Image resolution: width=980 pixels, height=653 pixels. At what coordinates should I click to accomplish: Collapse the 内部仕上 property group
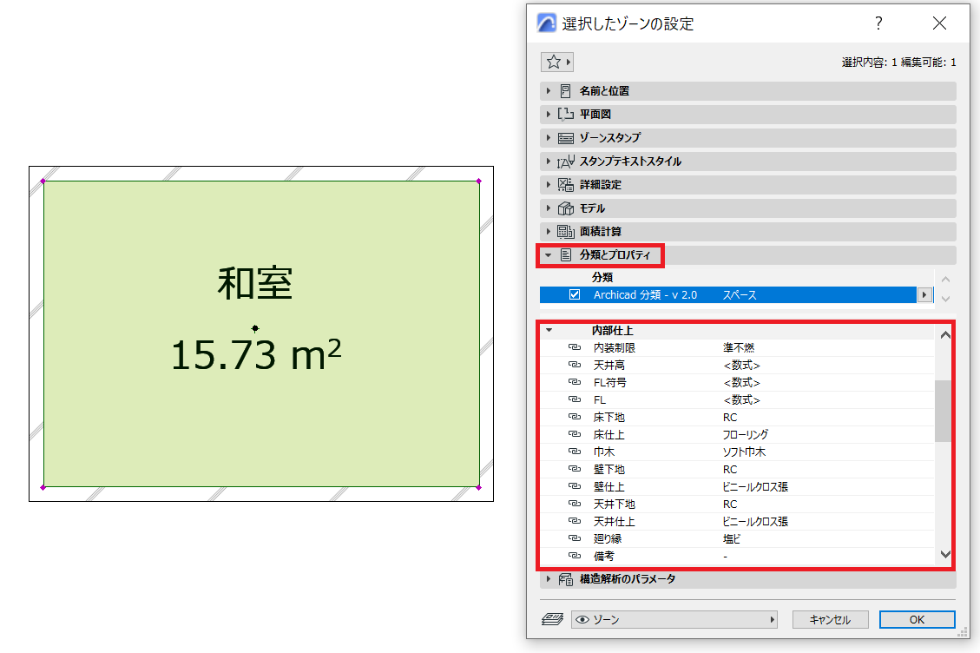click(549, 330)
